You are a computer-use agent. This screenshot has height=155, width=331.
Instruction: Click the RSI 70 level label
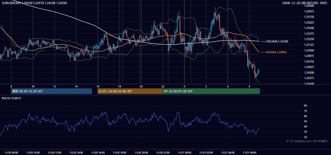pos(305,111)
